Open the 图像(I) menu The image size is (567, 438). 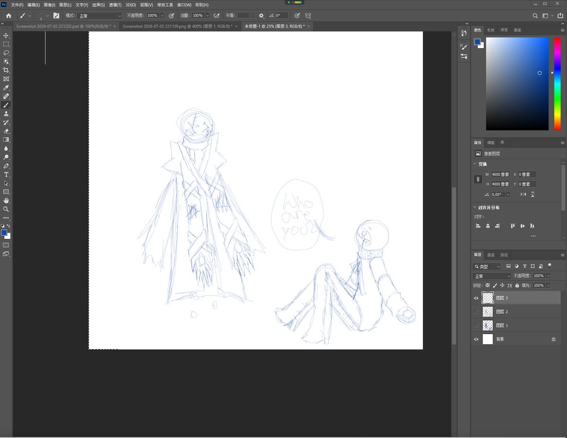(50, 5)
